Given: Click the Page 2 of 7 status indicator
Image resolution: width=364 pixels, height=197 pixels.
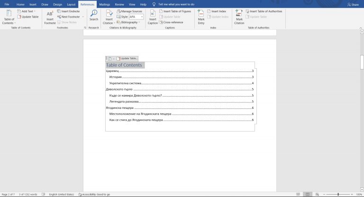Looking at the screenshot, I should [x=8, y=195].
